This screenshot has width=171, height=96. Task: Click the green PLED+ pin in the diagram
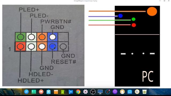point(21,37)
